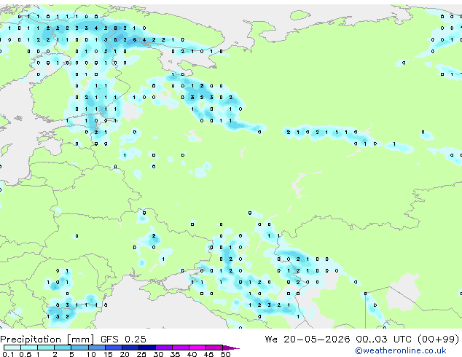Click the legend scale label "0.1"
The height and width of the screenshot is (357, 462).
tap(8, 354)
